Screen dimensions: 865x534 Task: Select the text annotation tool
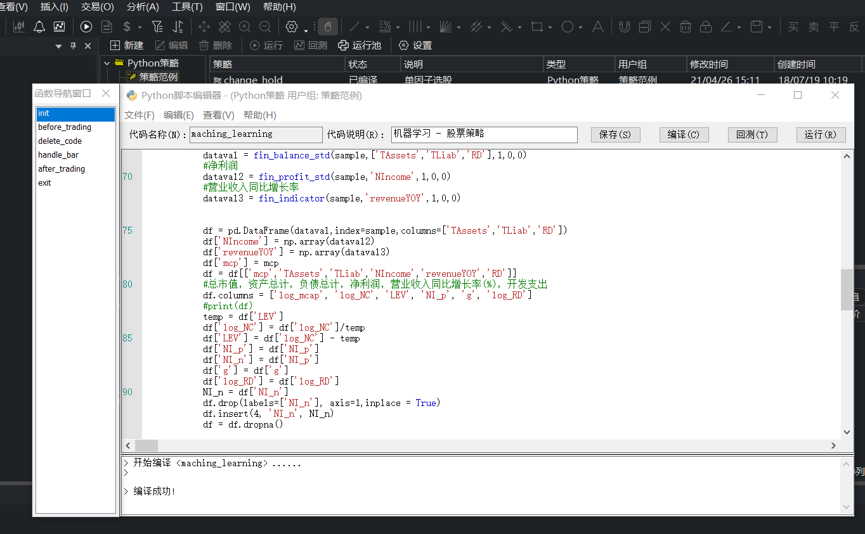(x=597, y=27)
